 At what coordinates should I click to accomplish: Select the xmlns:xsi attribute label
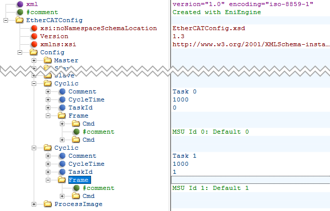[58, 44]
